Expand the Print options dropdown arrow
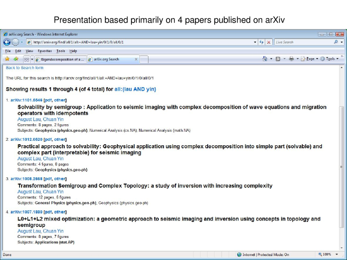 [297, 59]
